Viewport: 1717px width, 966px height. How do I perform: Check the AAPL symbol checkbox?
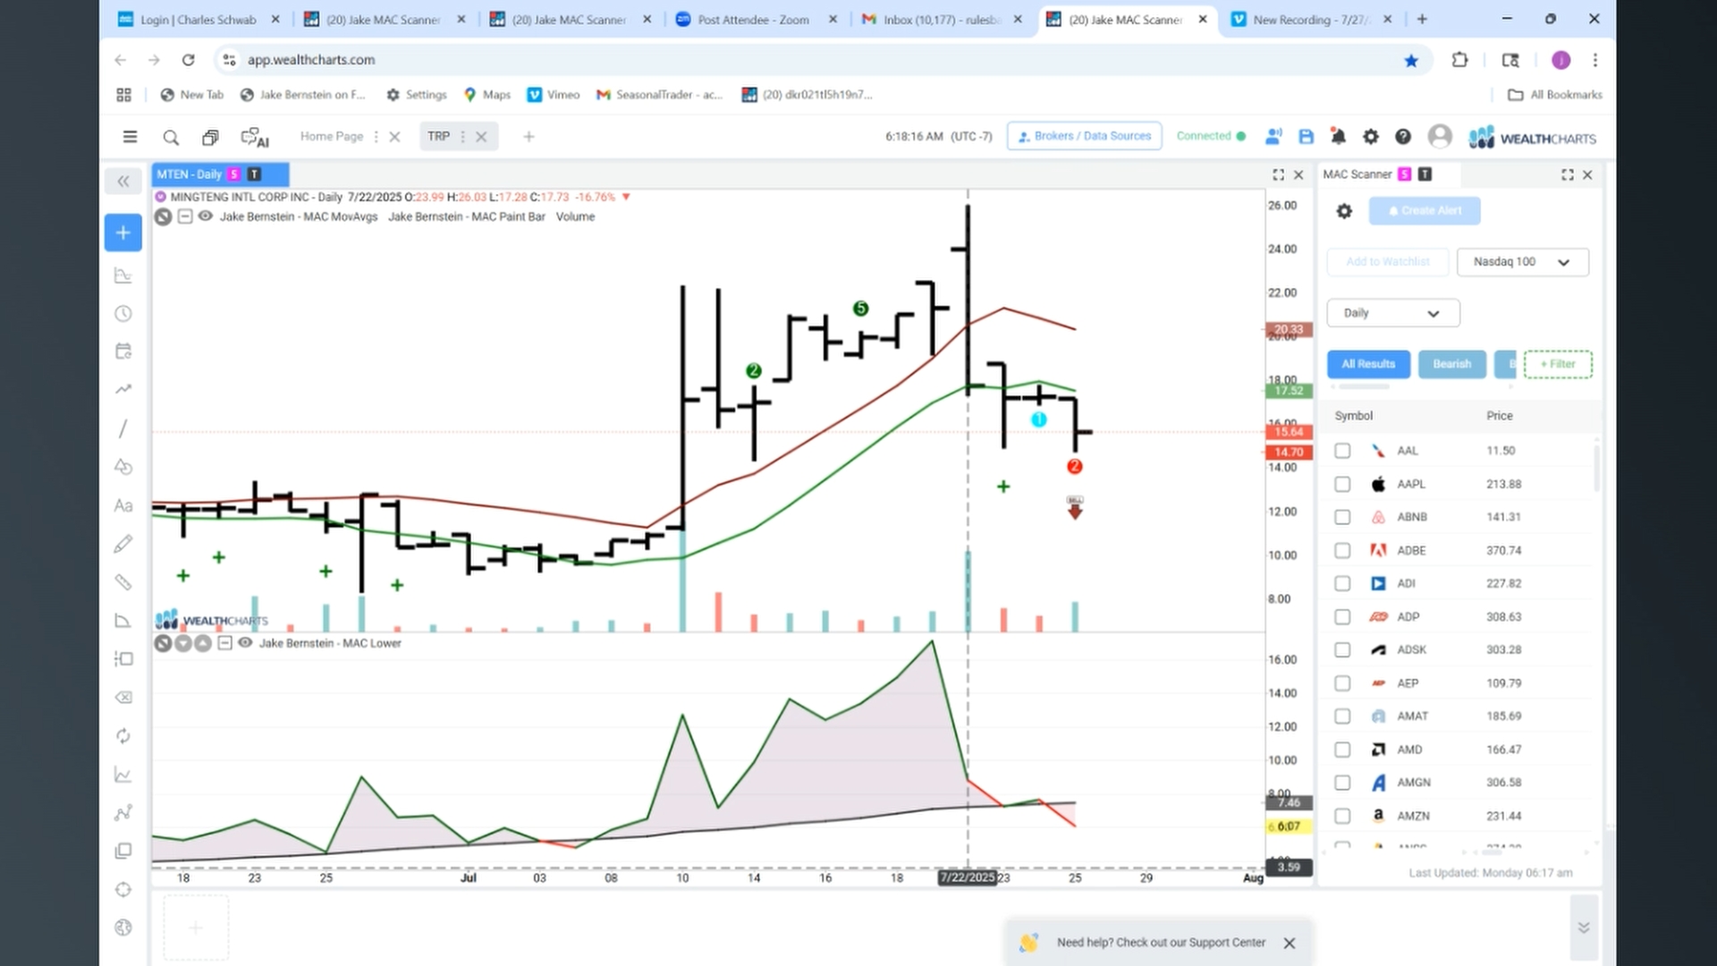click(x=1342, y=484)
